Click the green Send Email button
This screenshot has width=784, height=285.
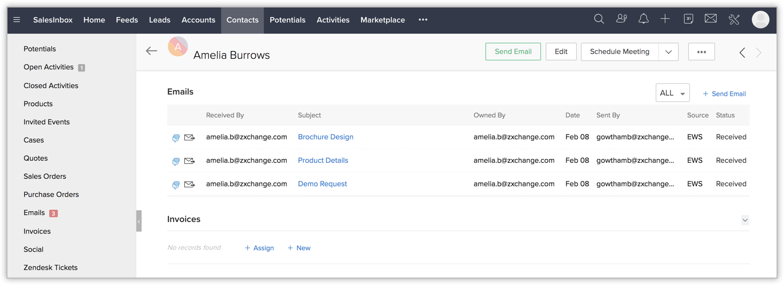point(513,52)
